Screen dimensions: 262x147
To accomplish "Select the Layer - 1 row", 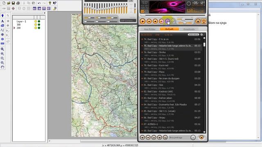I will pos(28,21).
